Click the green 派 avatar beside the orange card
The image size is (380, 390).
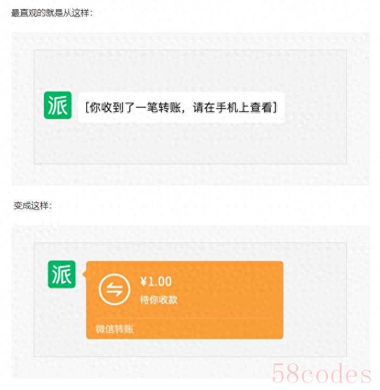(x=61, y=274)
